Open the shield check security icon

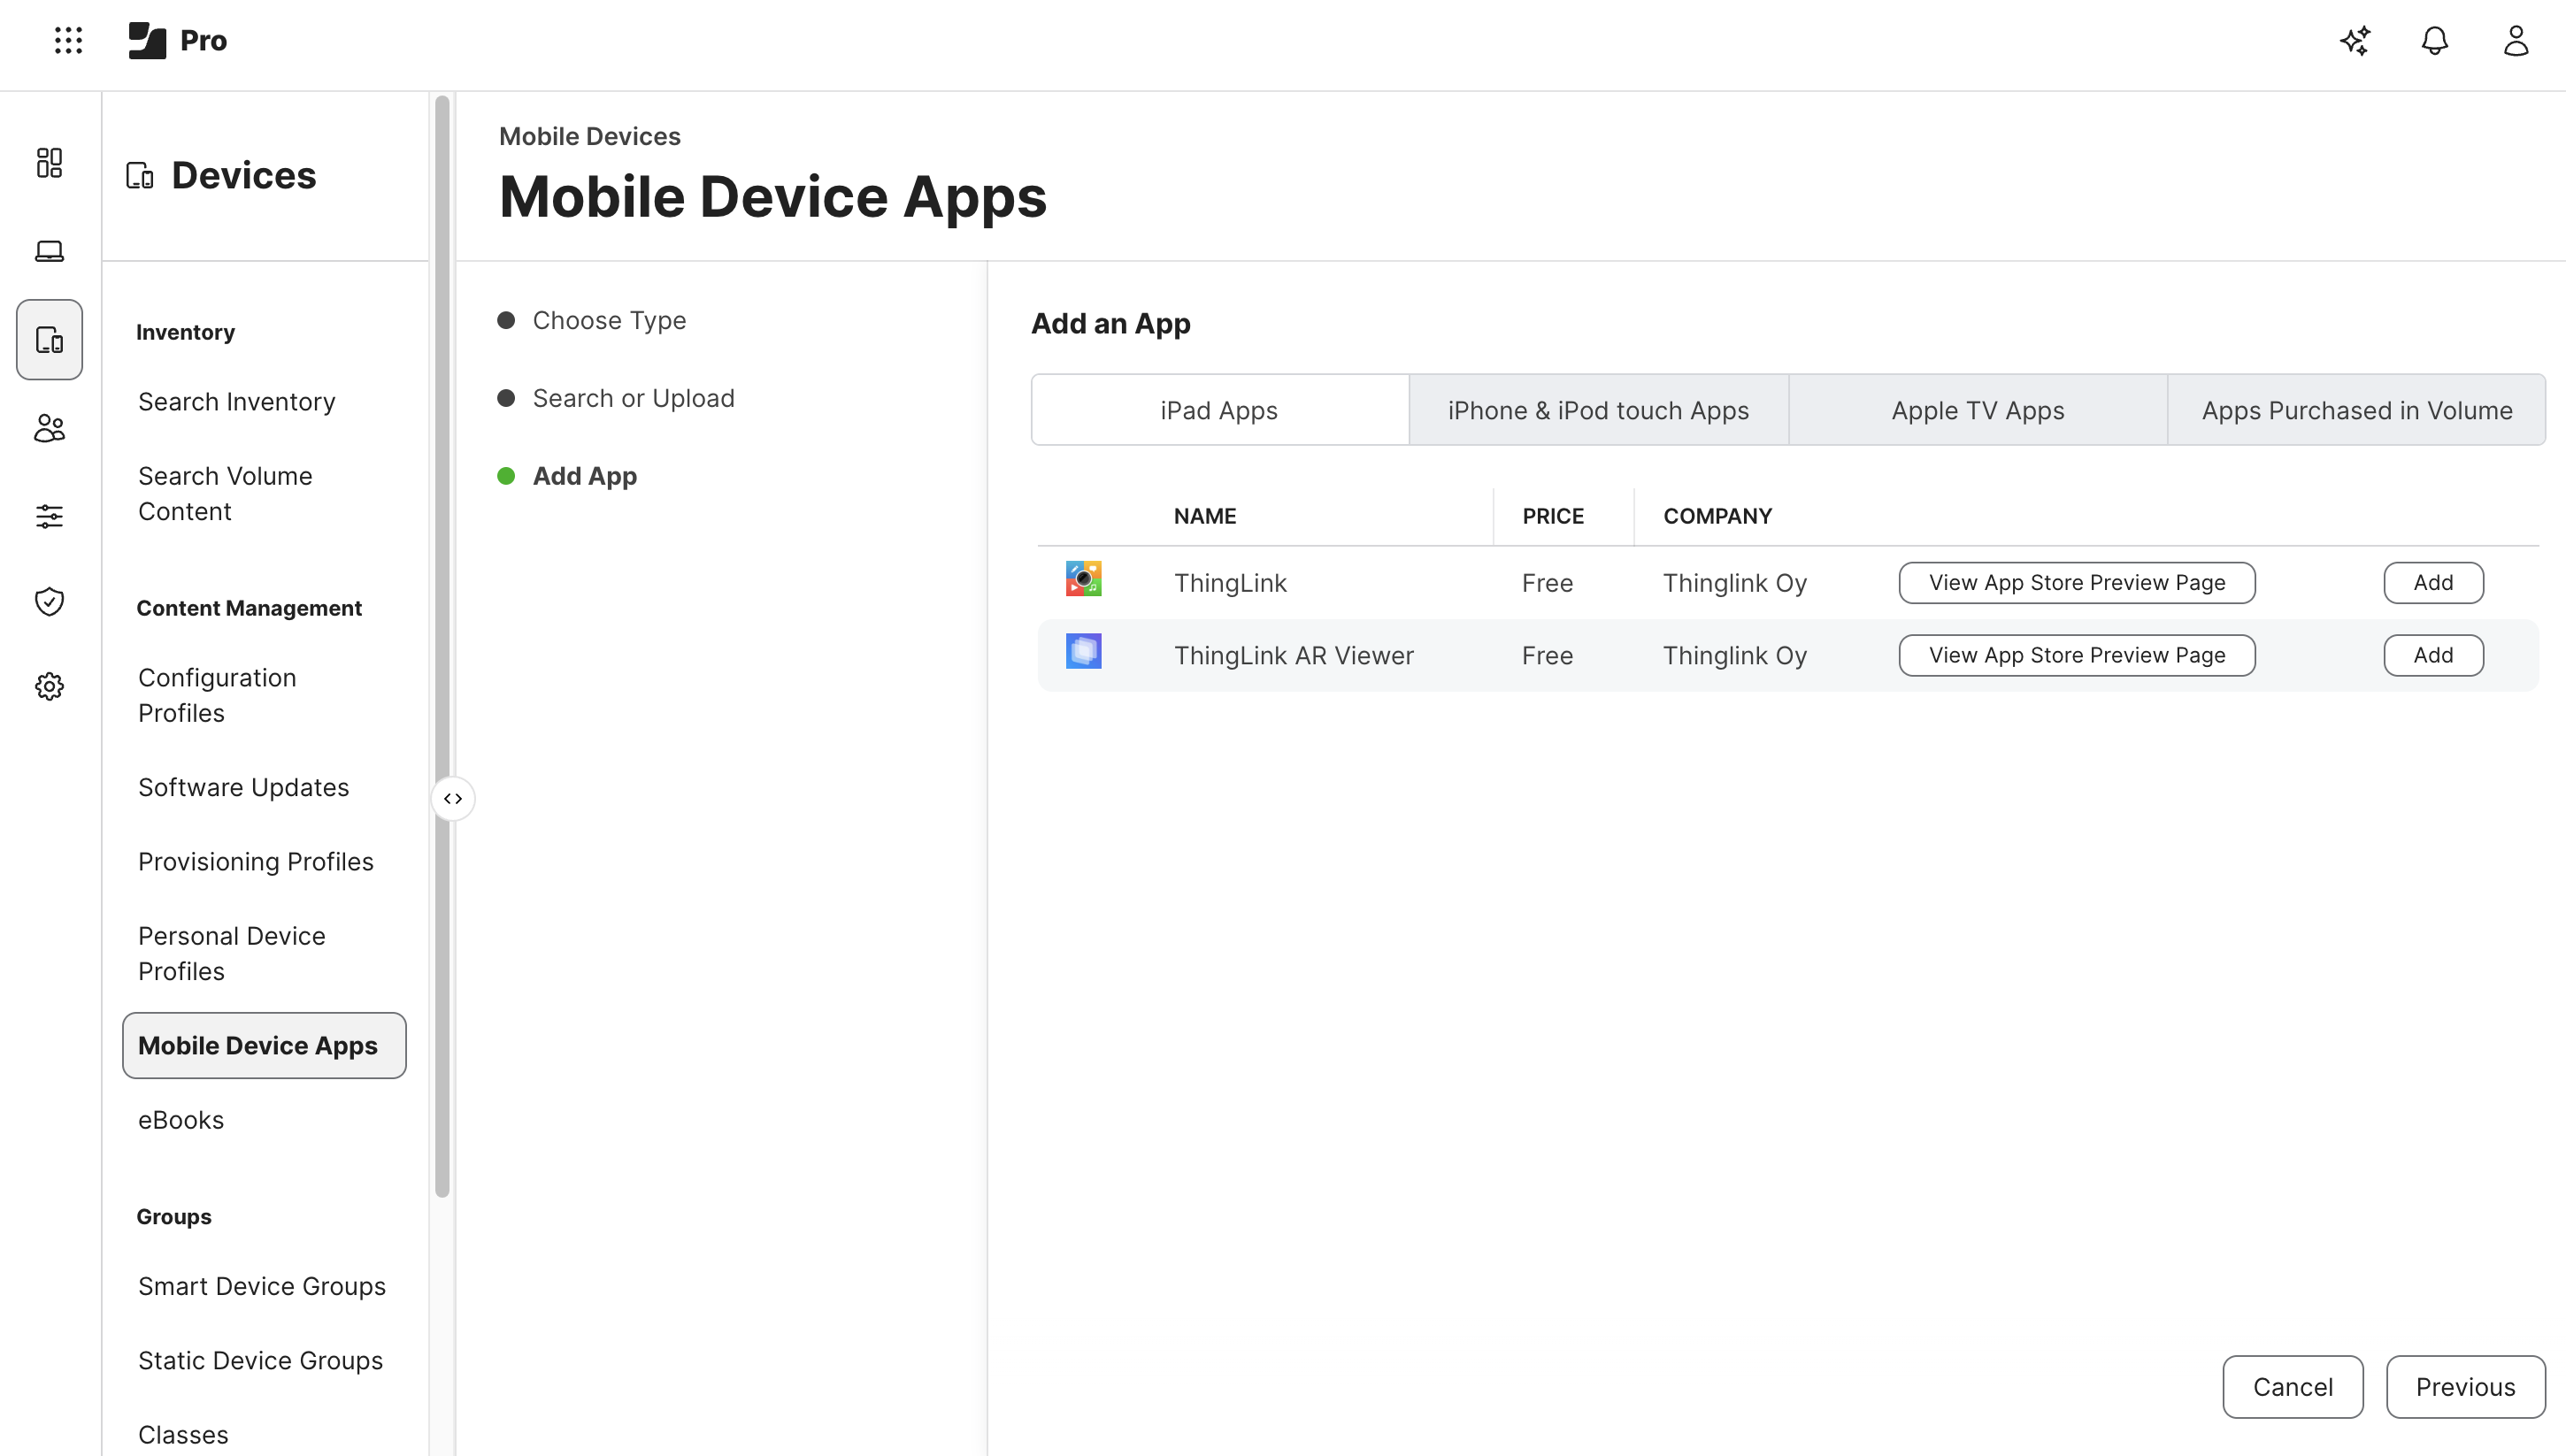(49, 602)
